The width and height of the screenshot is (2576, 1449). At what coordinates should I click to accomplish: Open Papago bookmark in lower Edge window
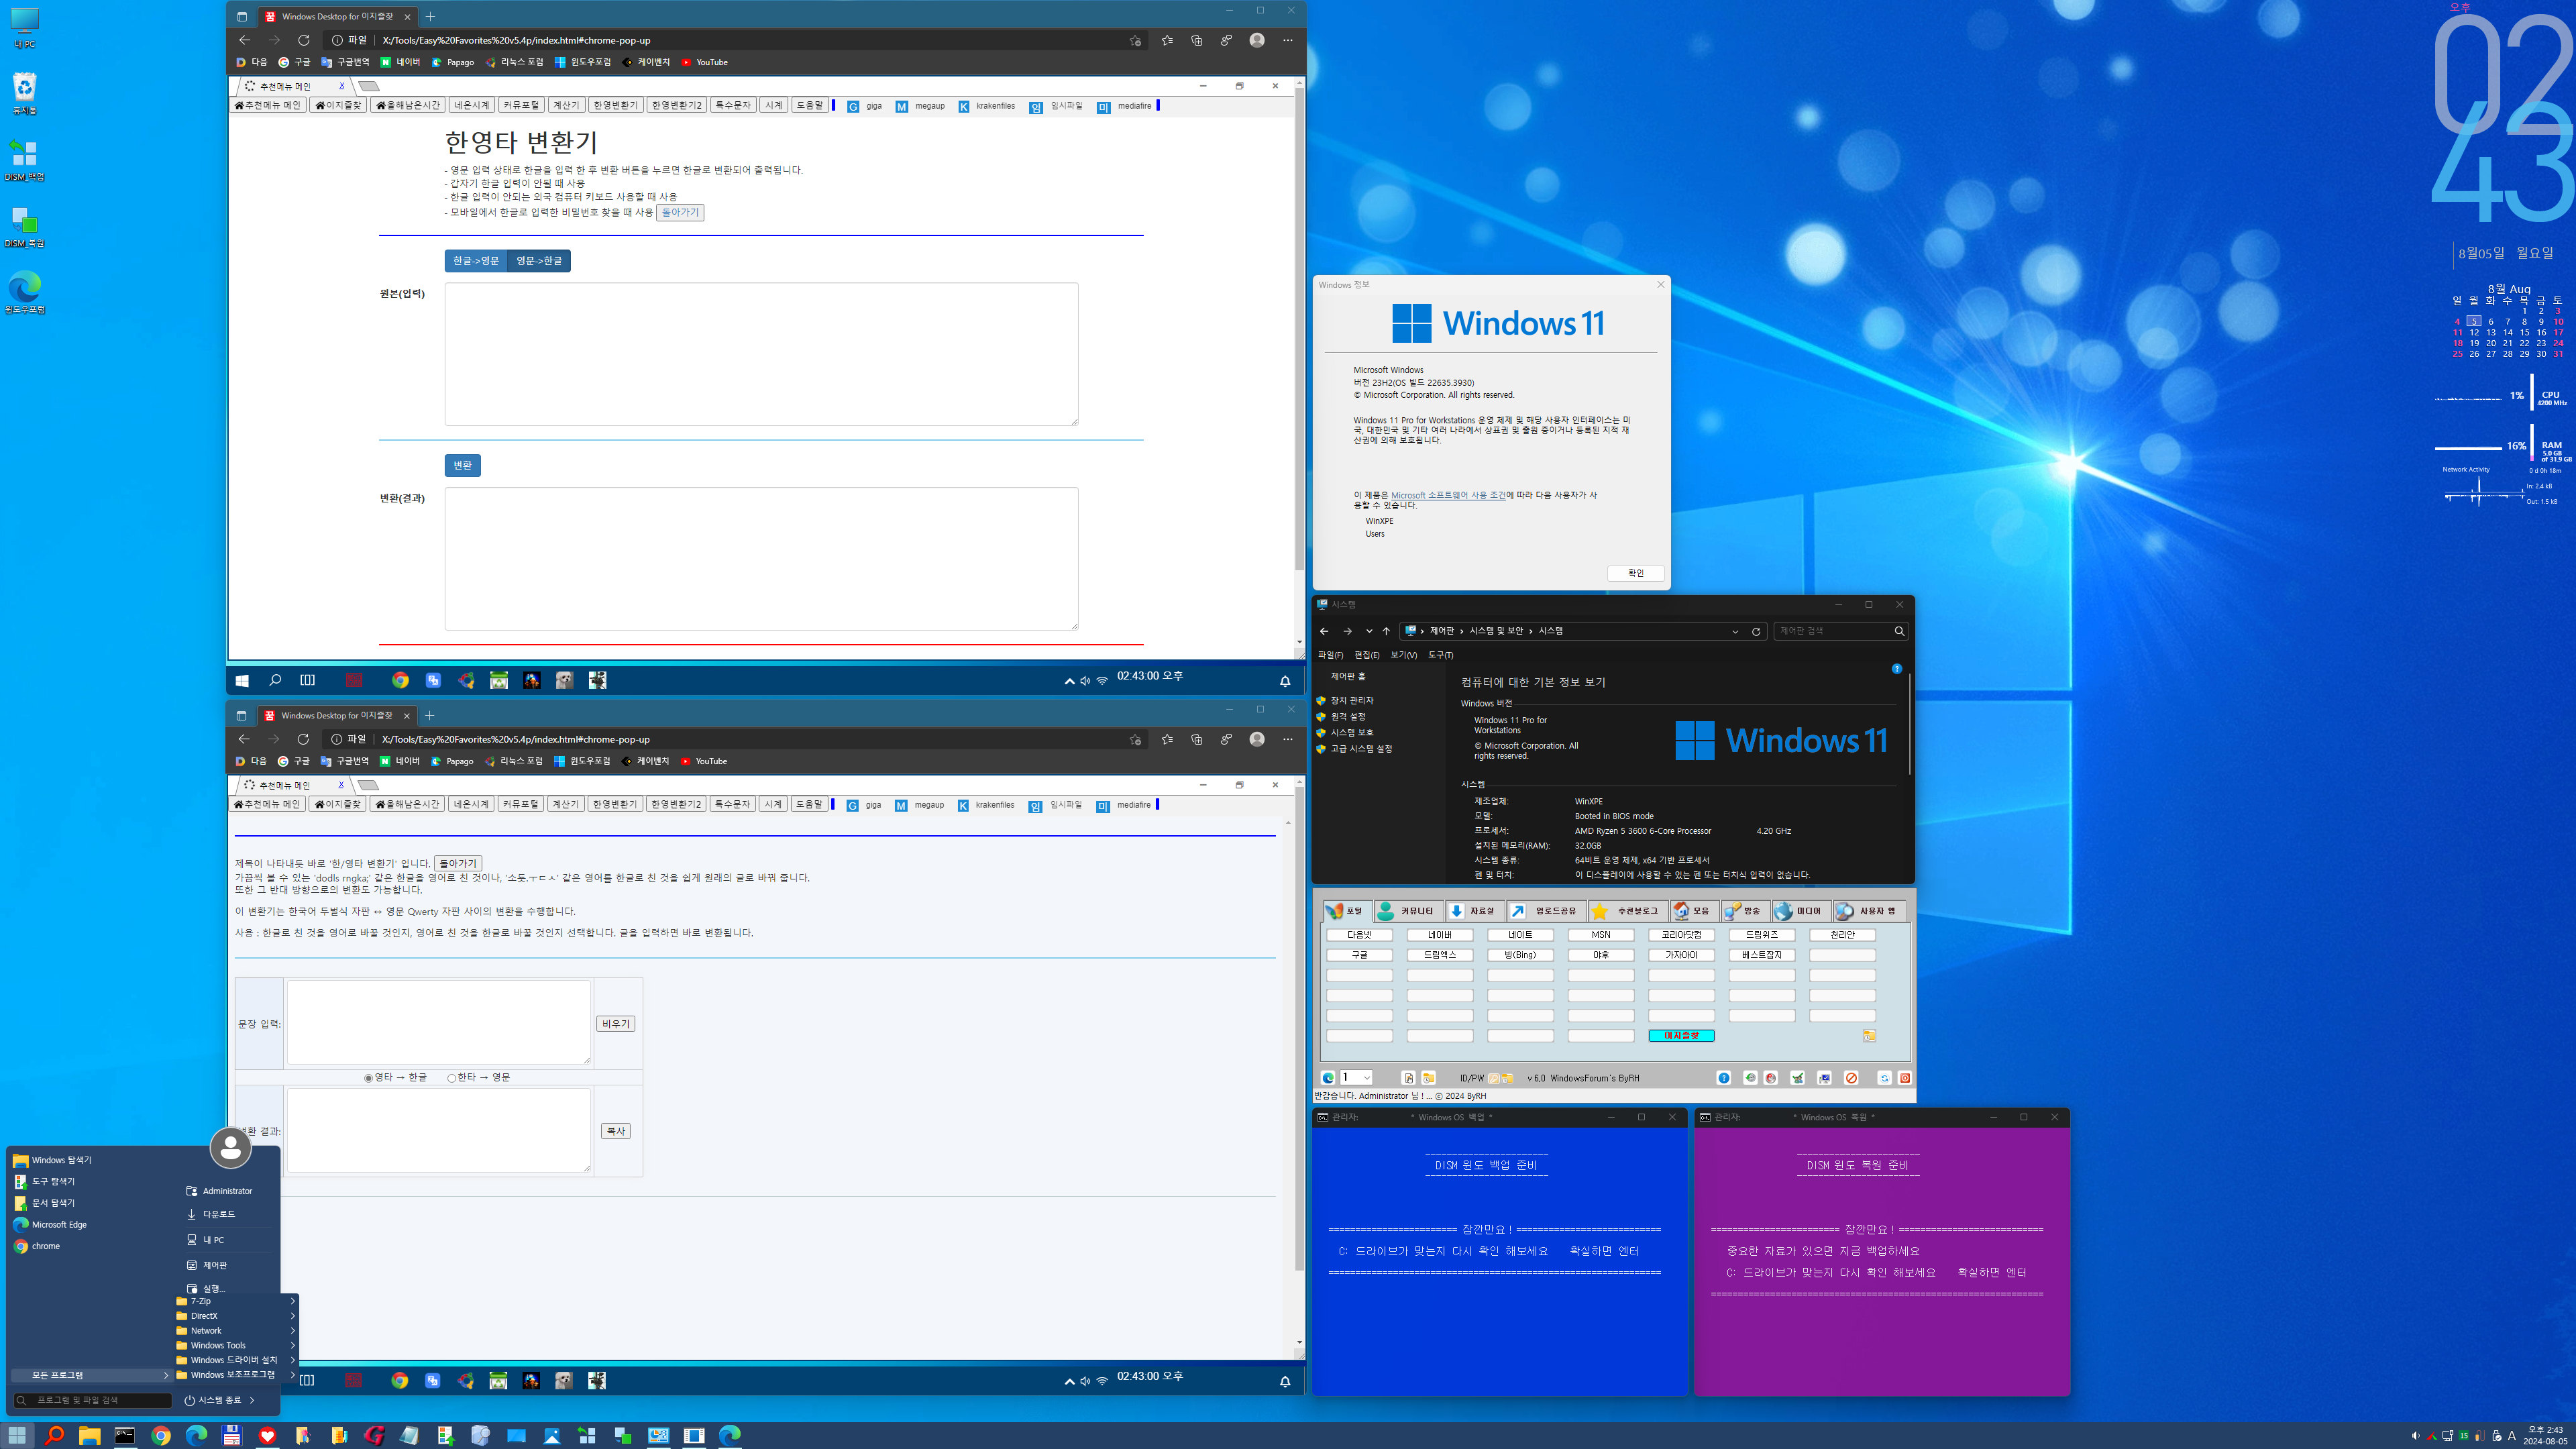click(452, 761)
